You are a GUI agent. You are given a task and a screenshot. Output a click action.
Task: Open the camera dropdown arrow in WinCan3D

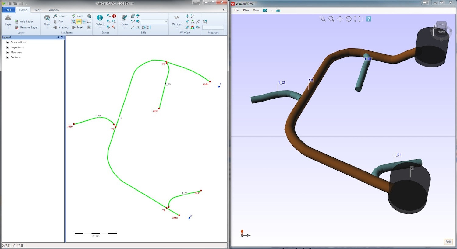[x=271, y=10]
